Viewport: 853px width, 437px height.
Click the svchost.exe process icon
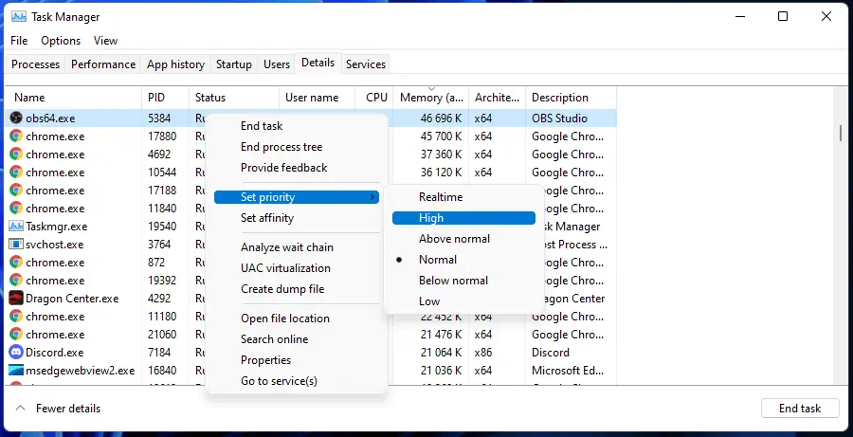pyautogui.click(x=16, y=245)
